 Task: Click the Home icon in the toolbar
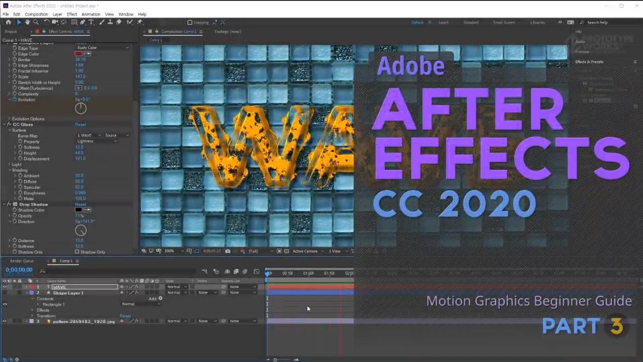(x=8, y=22)
